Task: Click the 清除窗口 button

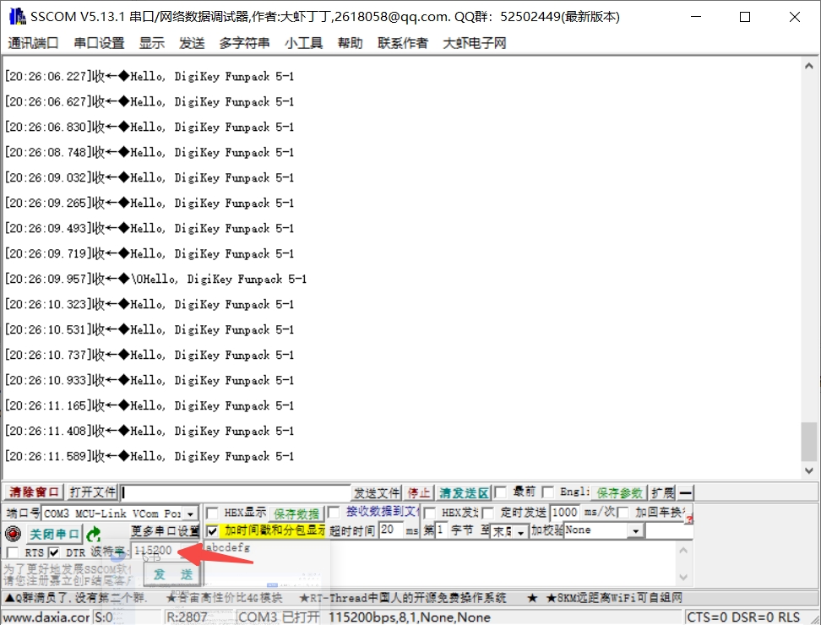Action: pyautogui.click(x=34, y=492)
